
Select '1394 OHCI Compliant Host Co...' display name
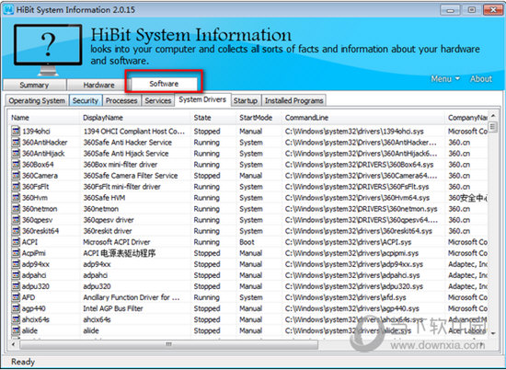[x=134, y=132]
